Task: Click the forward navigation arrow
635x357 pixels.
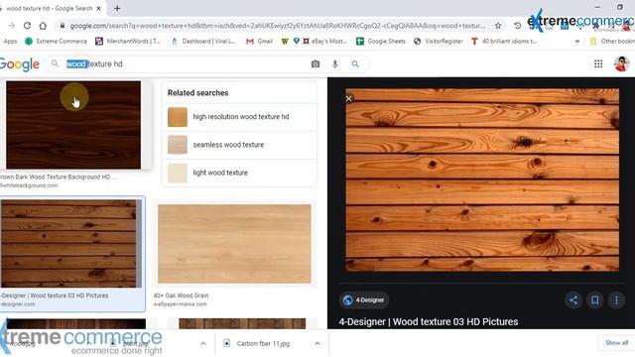Action: click(11, 26)
